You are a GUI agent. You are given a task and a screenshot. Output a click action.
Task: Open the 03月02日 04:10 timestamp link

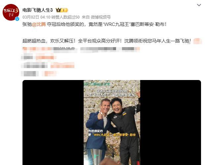[36, 17]
